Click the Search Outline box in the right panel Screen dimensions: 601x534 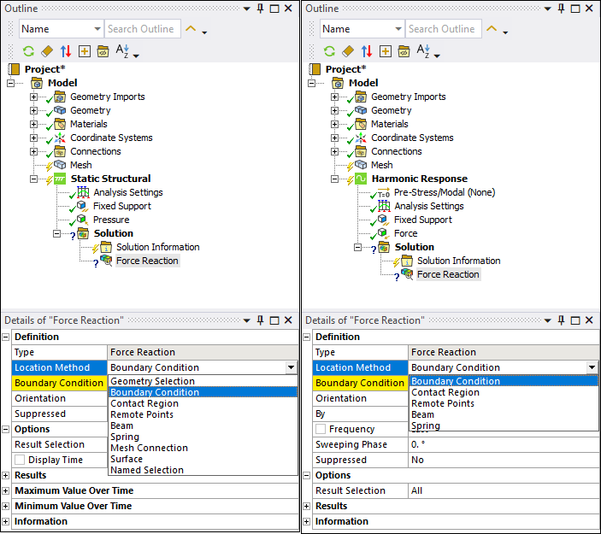click(x=441, y=29)
